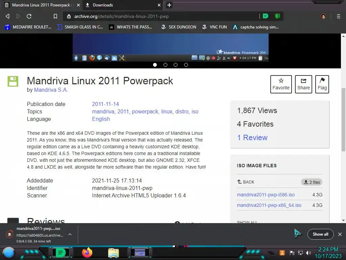Open the purple window app on the taskbar
Viewport: 346px width, 260px height.
click(140, 253)
